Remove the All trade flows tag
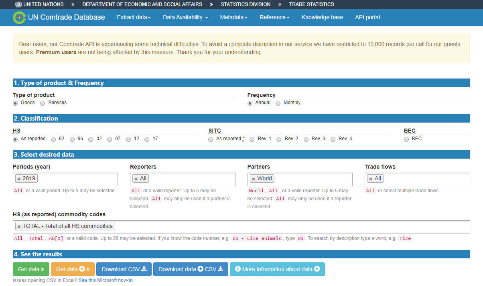The height and width of the screenshot is (286, 483). click(x=371, y=179)
